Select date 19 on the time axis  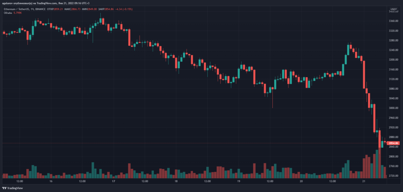pos(239,182)
